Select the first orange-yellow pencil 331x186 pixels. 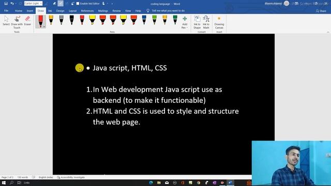(x=51, y=20)
